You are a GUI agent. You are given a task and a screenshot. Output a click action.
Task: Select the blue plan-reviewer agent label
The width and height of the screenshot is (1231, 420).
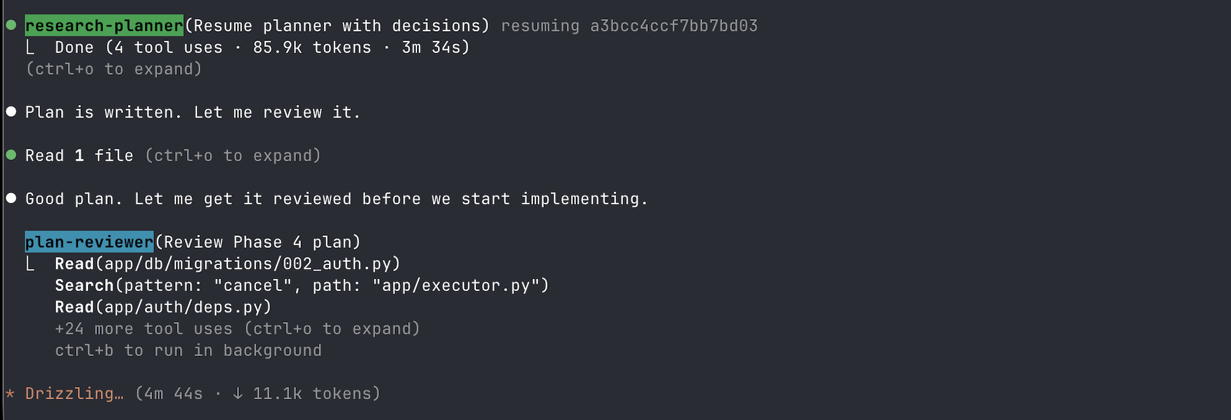coord(89,242)
